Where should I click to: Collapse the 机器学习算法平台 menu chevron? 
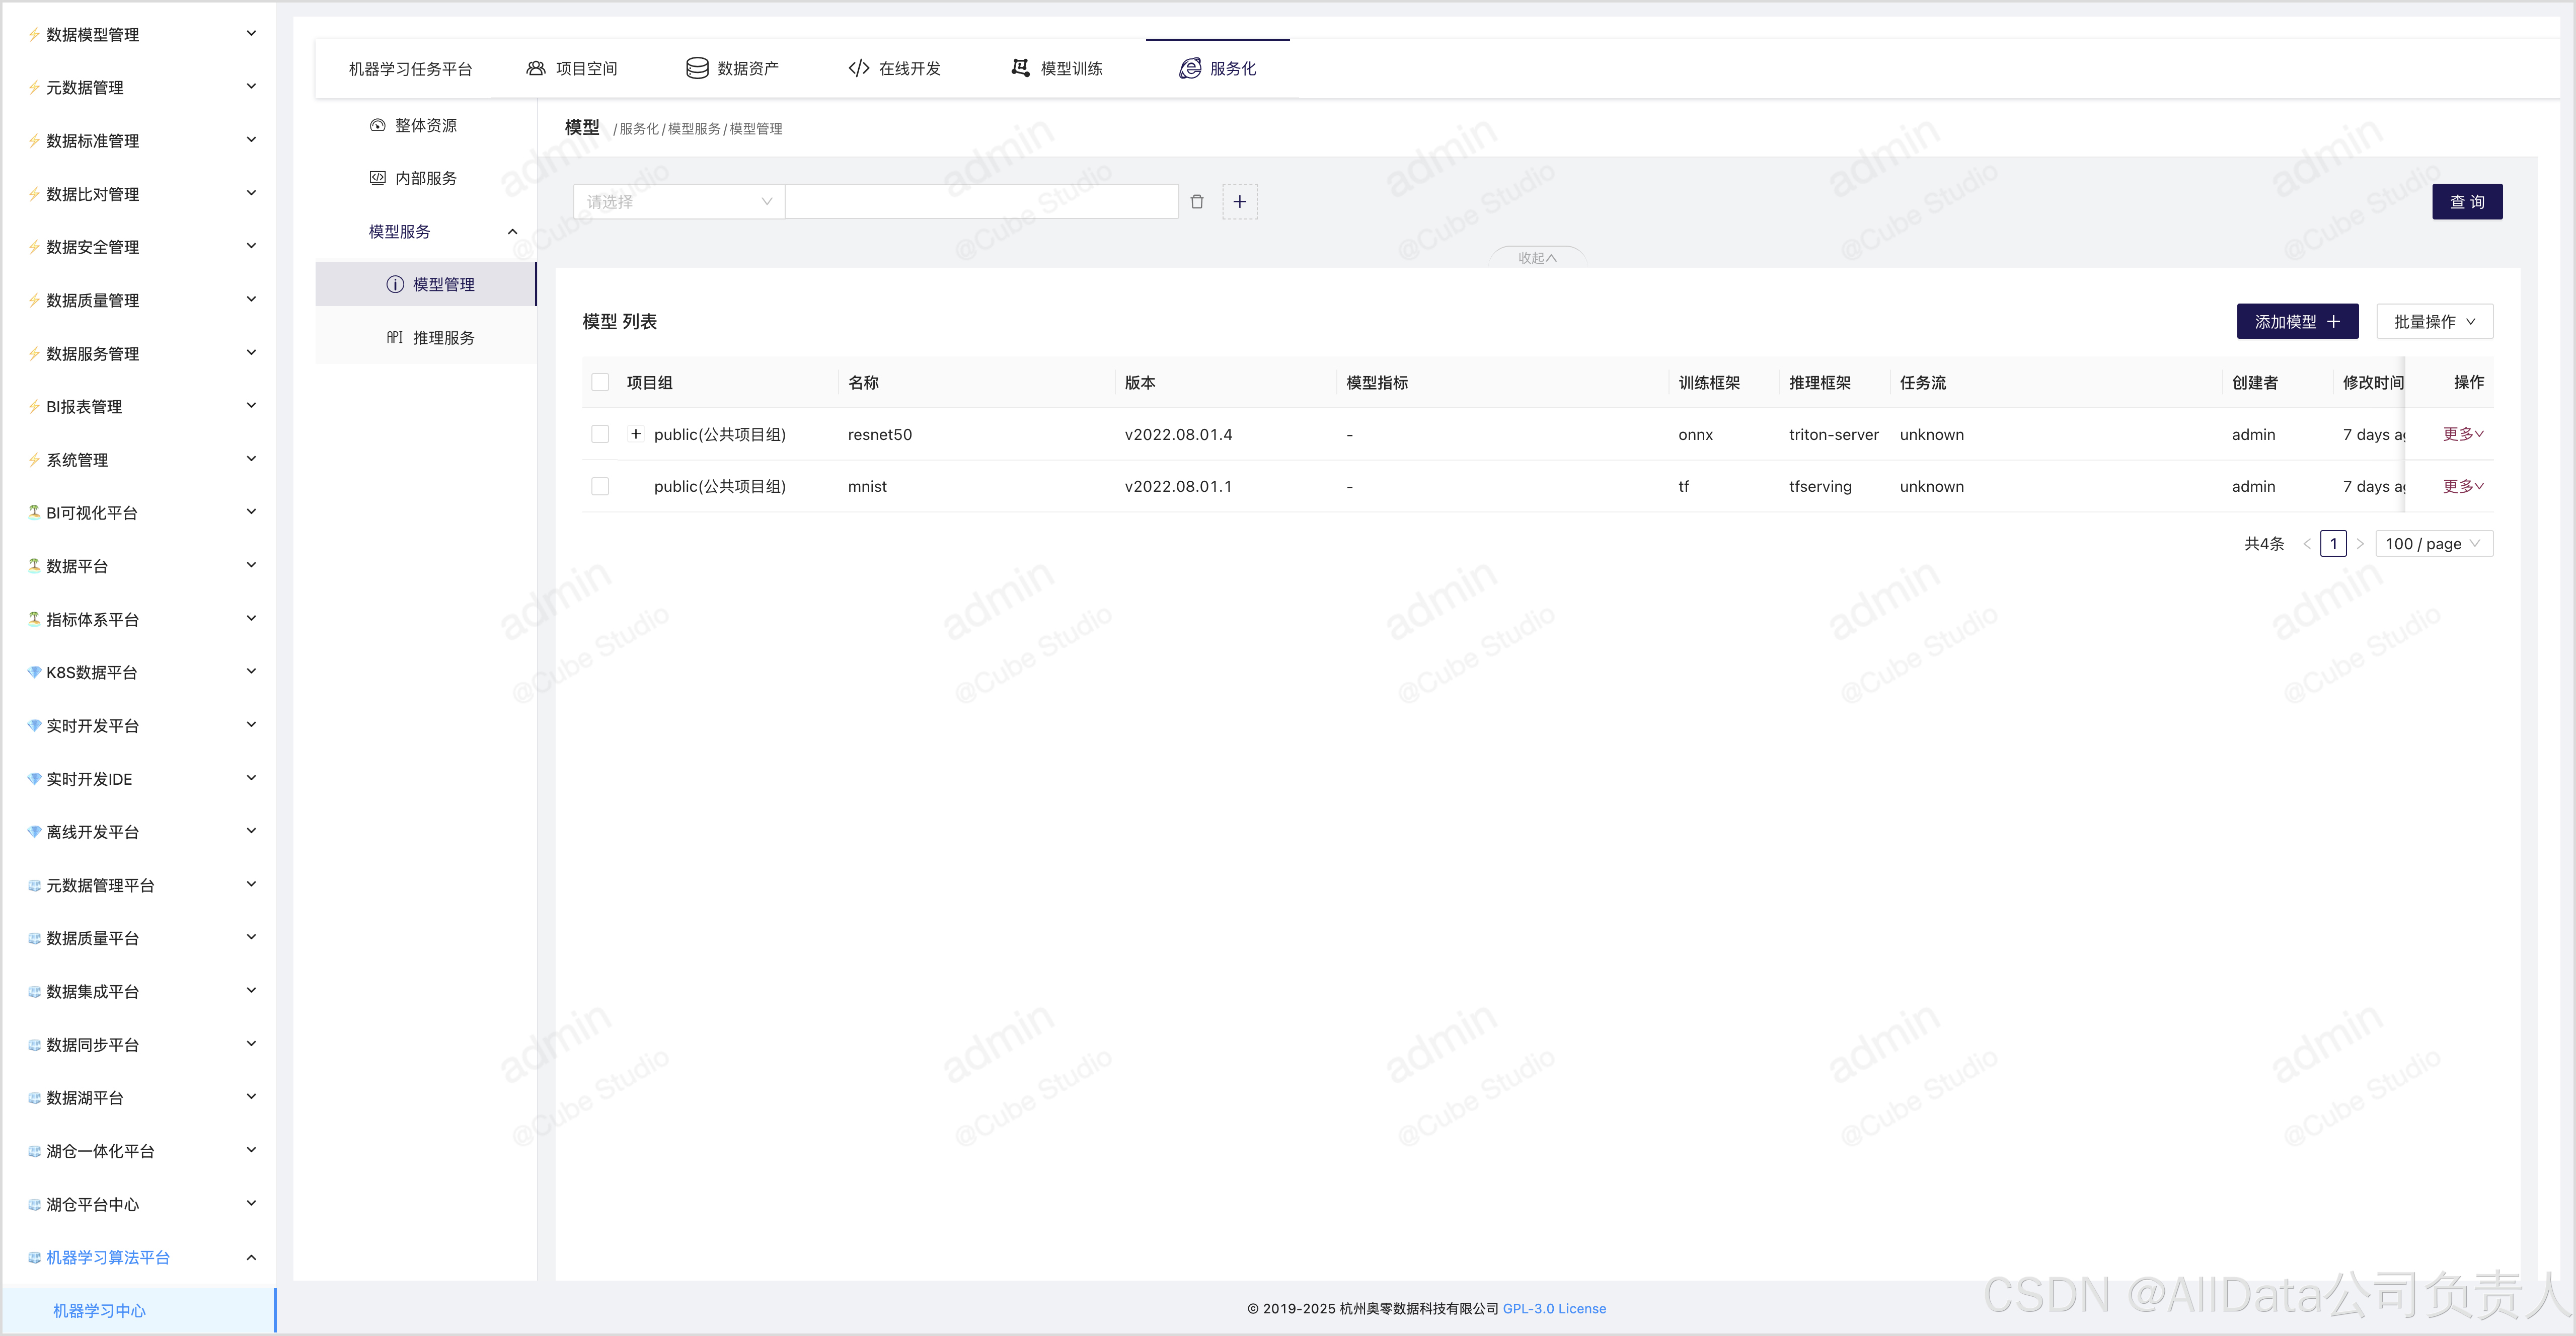click(x=252, y=1257)
